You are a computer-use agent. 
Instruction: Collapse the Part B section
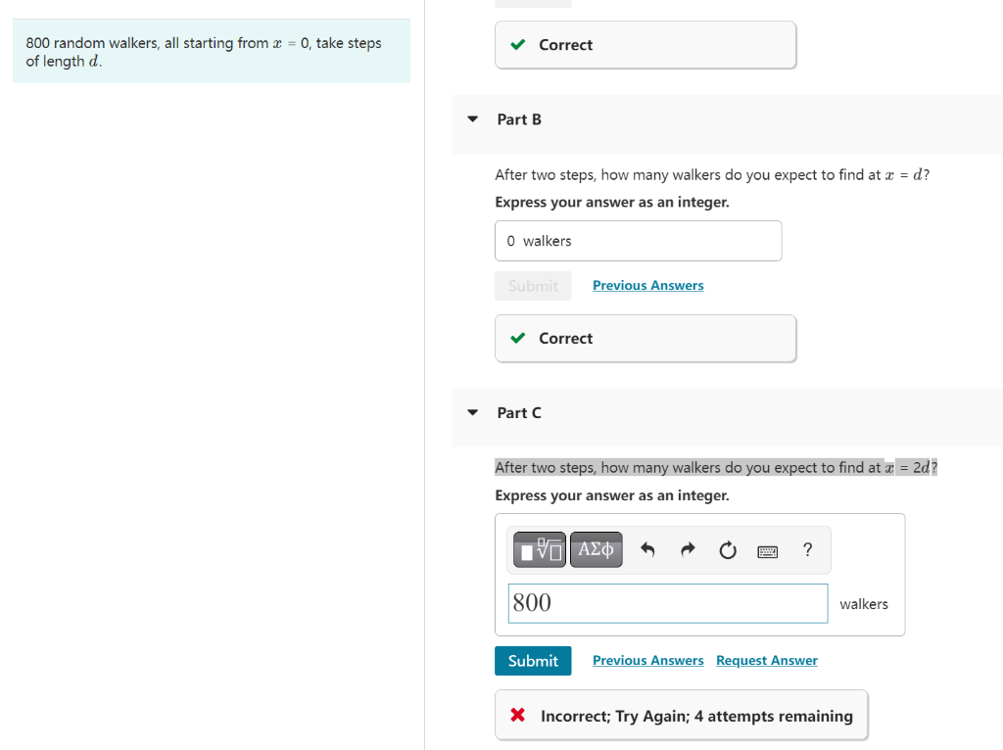pyautogui.click(x=472, y=118)
